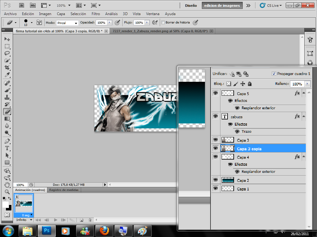
Task: Switch to the Zabuza render document tab
Action: point(160,31)
